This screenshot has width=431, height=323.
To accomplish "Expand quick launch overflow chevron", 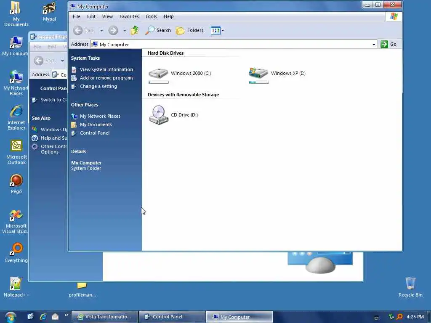I will click(66, 315).
